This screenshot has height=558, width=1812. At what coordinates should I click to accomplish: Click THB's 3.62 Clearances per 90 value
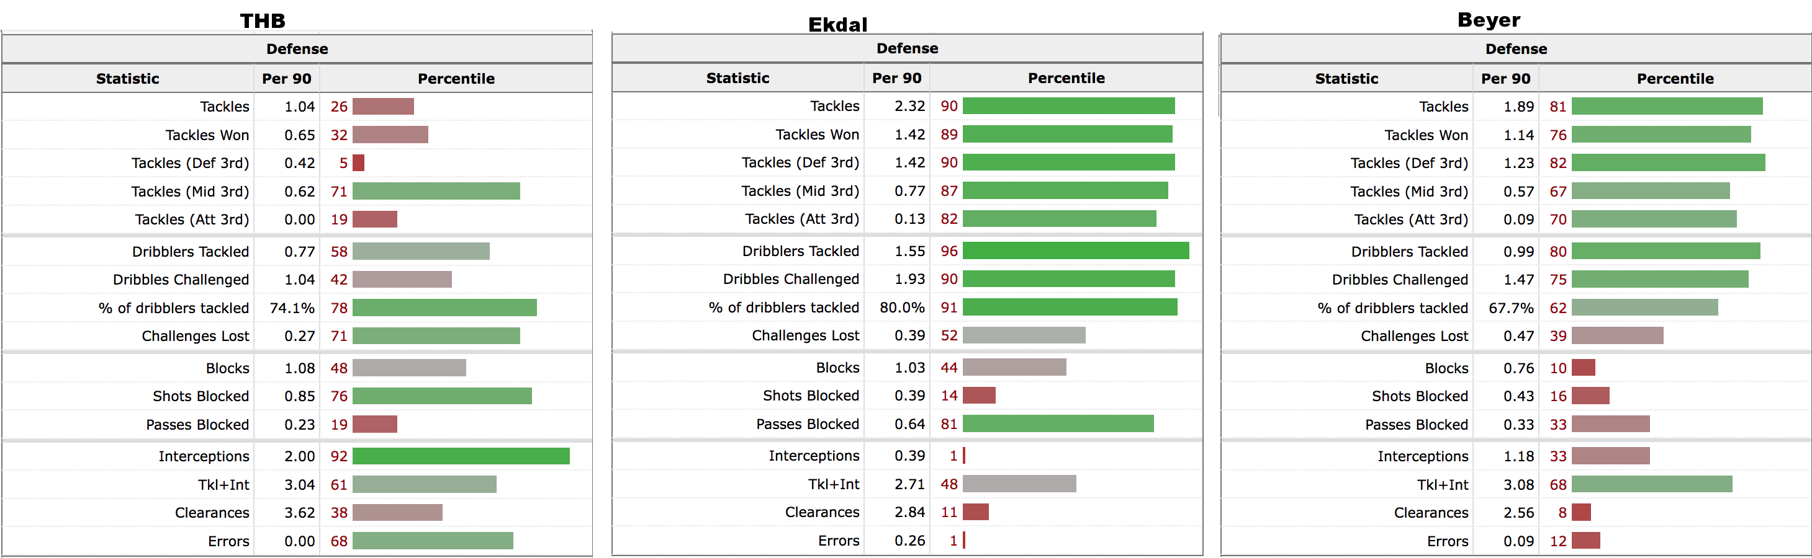tap(300, 512)
